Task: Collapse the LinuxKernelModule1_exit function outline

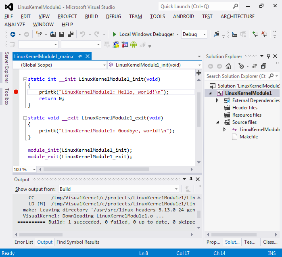Action: click(x=25, y=118)
